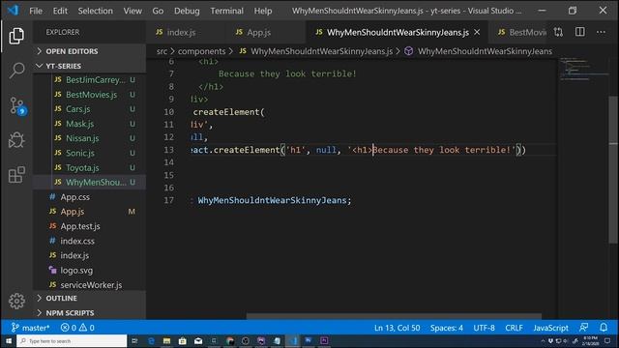
Task: Click Ln 13, Col 50 in status bar
Action: coord(397,328)
